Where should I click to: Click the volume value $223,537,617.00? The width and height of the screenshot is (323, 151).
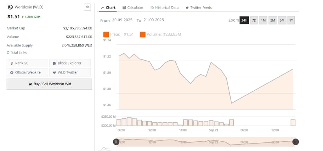pyautogui.click(x=79, y=37)
